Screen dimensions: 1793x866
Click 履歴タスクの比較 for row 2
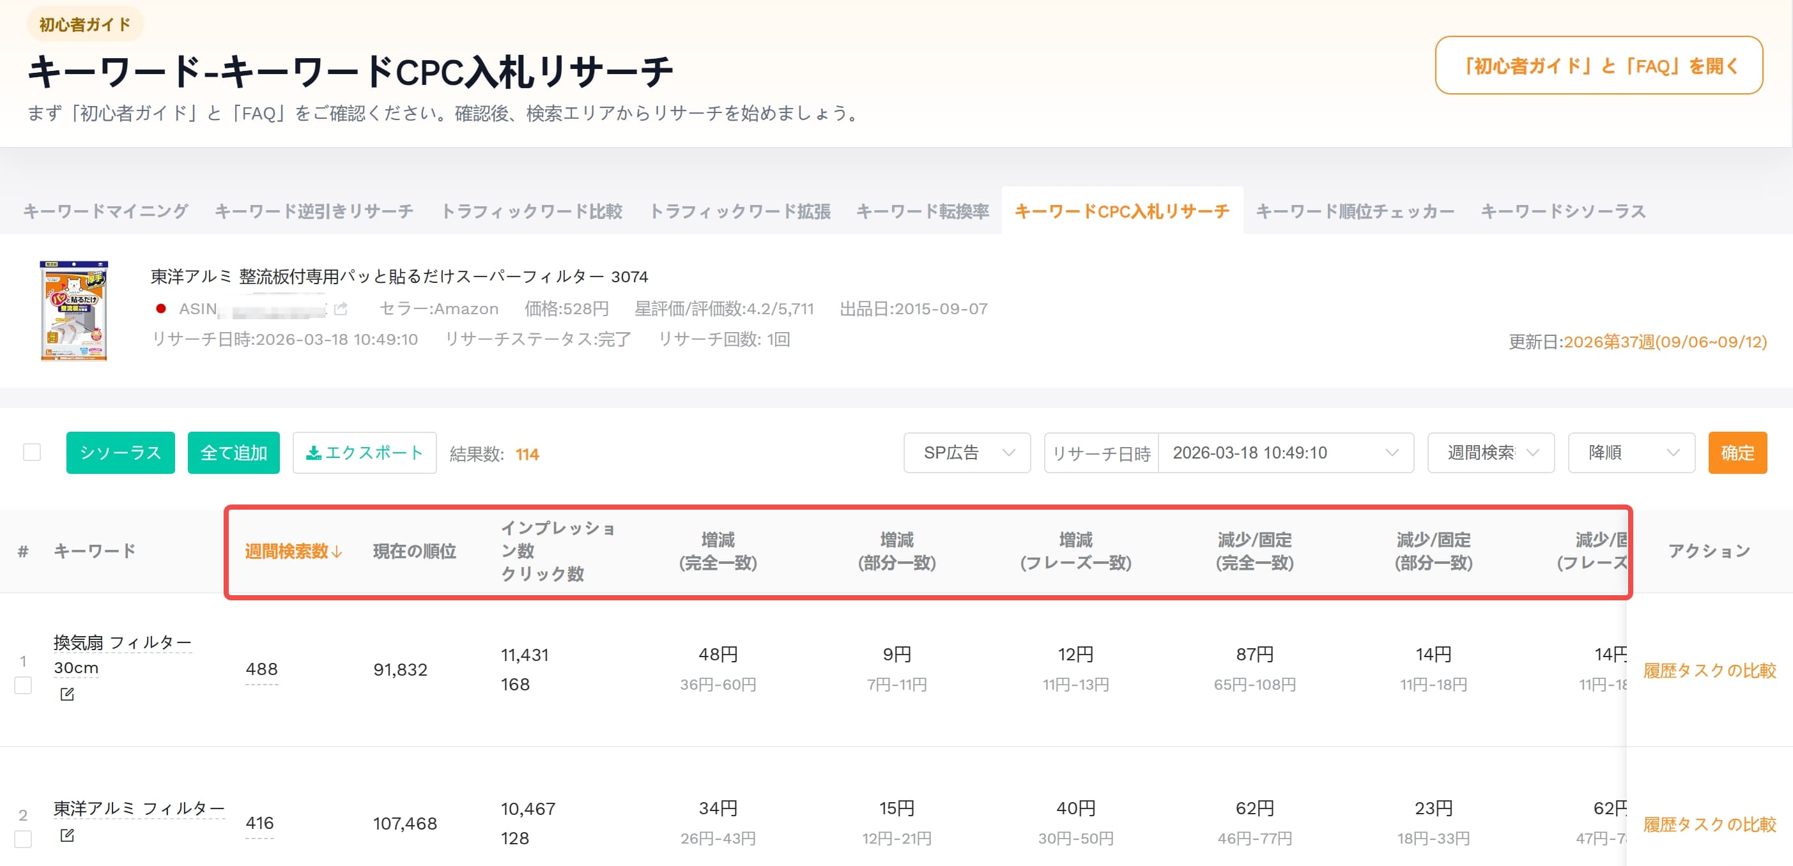[x=1709, y=824]
